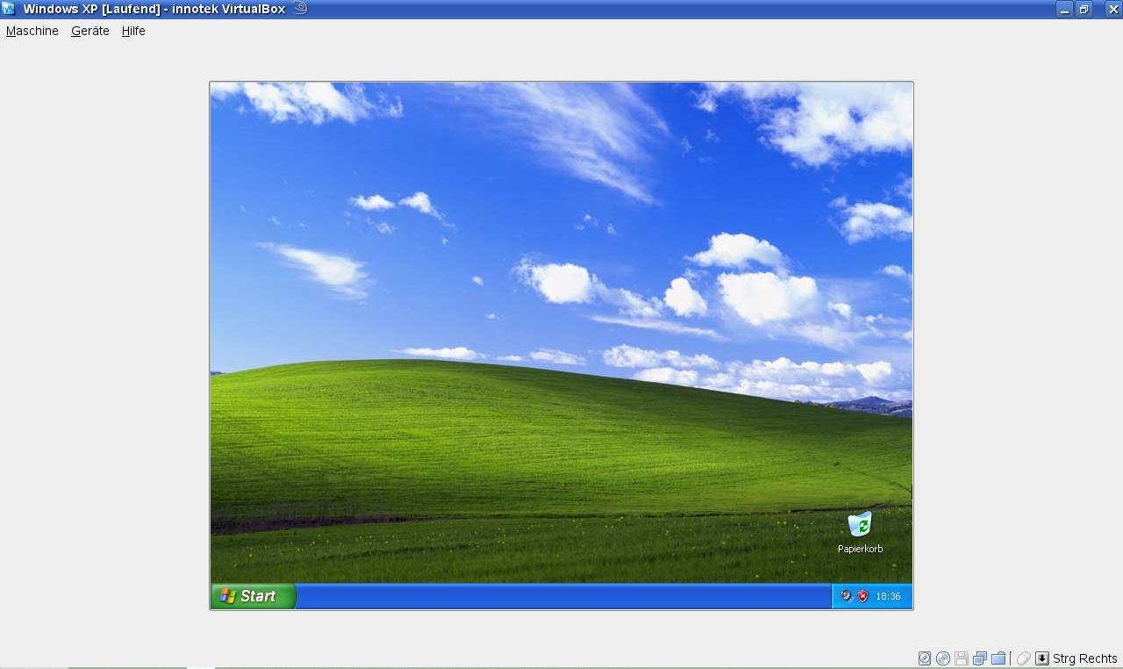Open the Geräte menu
Image resolution: width=1123 pixels, height=669 pixels.
[x=90, y=31]
